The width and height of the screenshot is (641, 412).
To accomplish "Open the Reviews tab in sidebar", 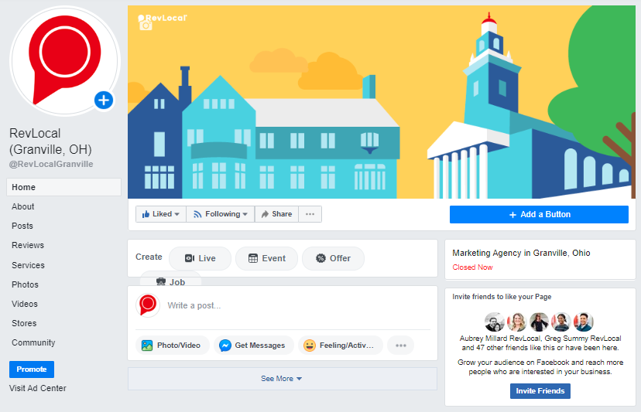I will 28,245.
